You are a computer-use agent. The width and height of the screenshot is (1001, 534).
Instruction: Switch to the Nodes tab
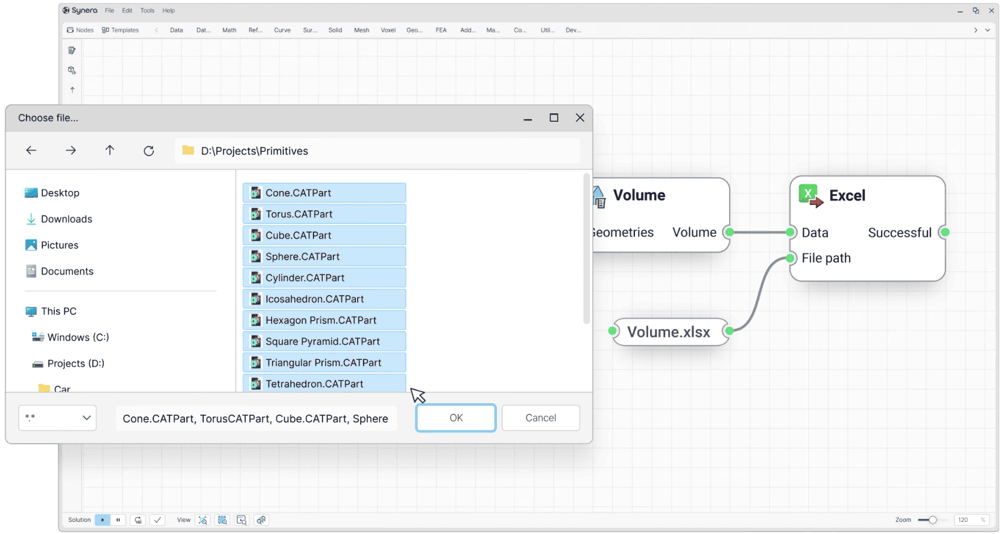pos(80,30)
